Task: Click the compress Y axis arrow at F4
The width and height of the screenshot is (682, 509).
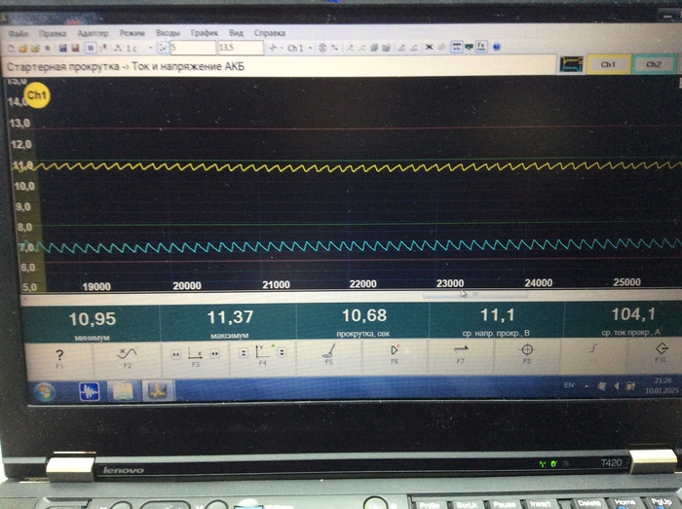Action: point(244,353)
